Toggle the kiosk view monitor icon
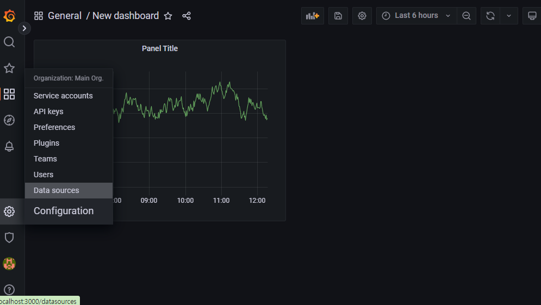Image resolution: width=541 pixels, height=305 pixels. 532,16
